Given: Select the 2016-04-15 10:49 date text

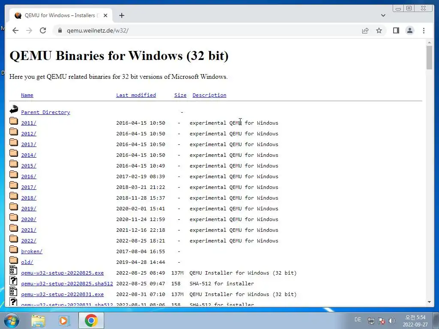Looking at the screenshot, I should [141, 166].
